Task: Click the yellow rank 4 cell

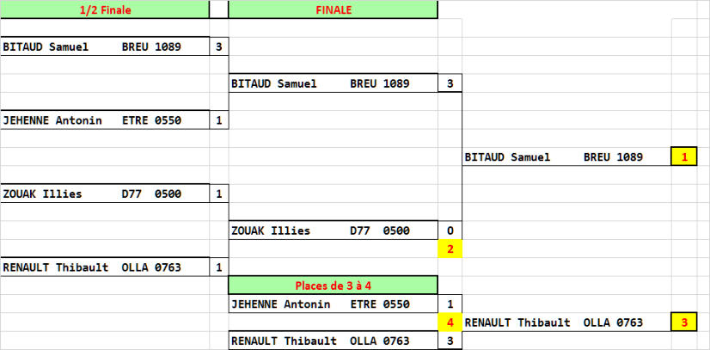Action: point(450,322)
